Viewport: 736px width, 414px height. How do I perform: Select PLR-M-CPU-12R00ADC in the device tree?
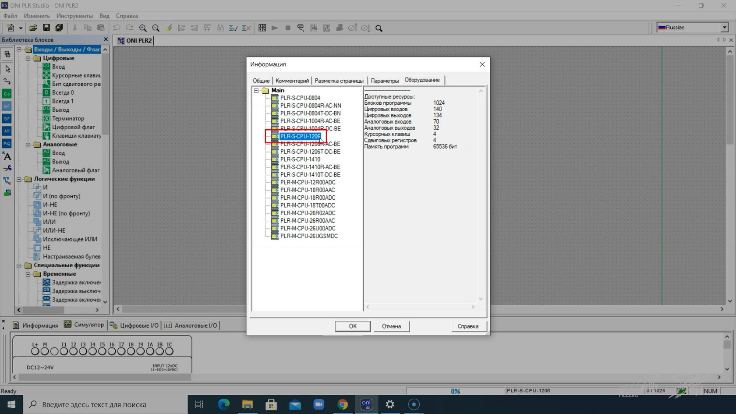[x=308, y=182]
